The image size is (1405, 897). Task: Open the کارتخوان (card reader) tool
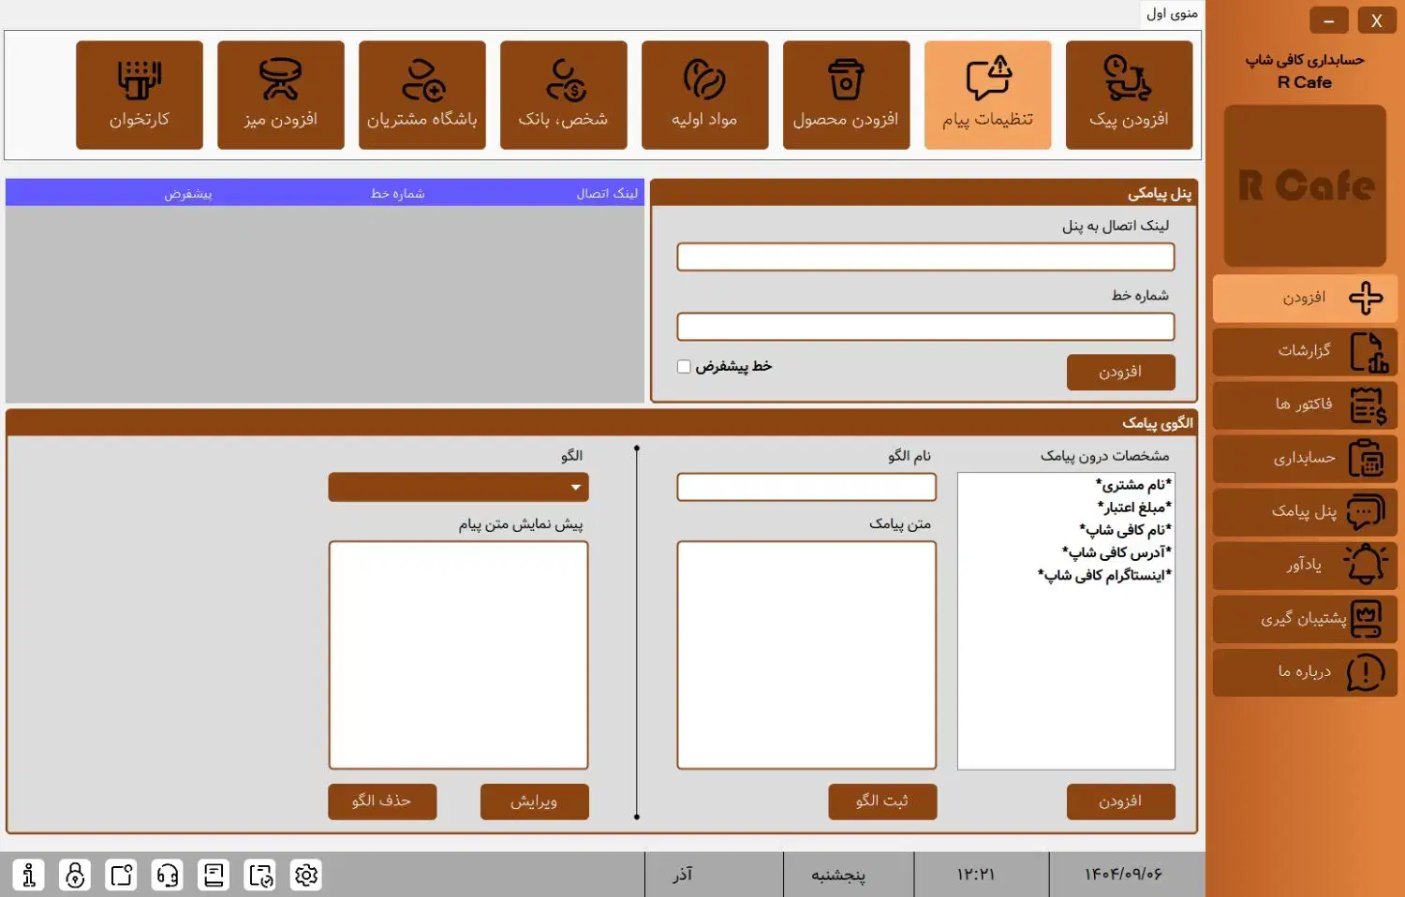point(139,94)
